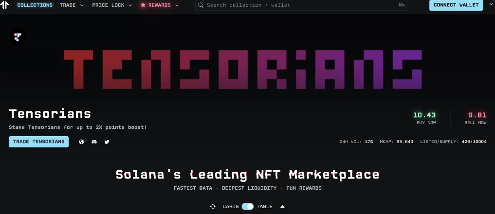Click the Listed/Supply value 429/10004
Viewport: 495px width, 214px height.
pos(474,142)
